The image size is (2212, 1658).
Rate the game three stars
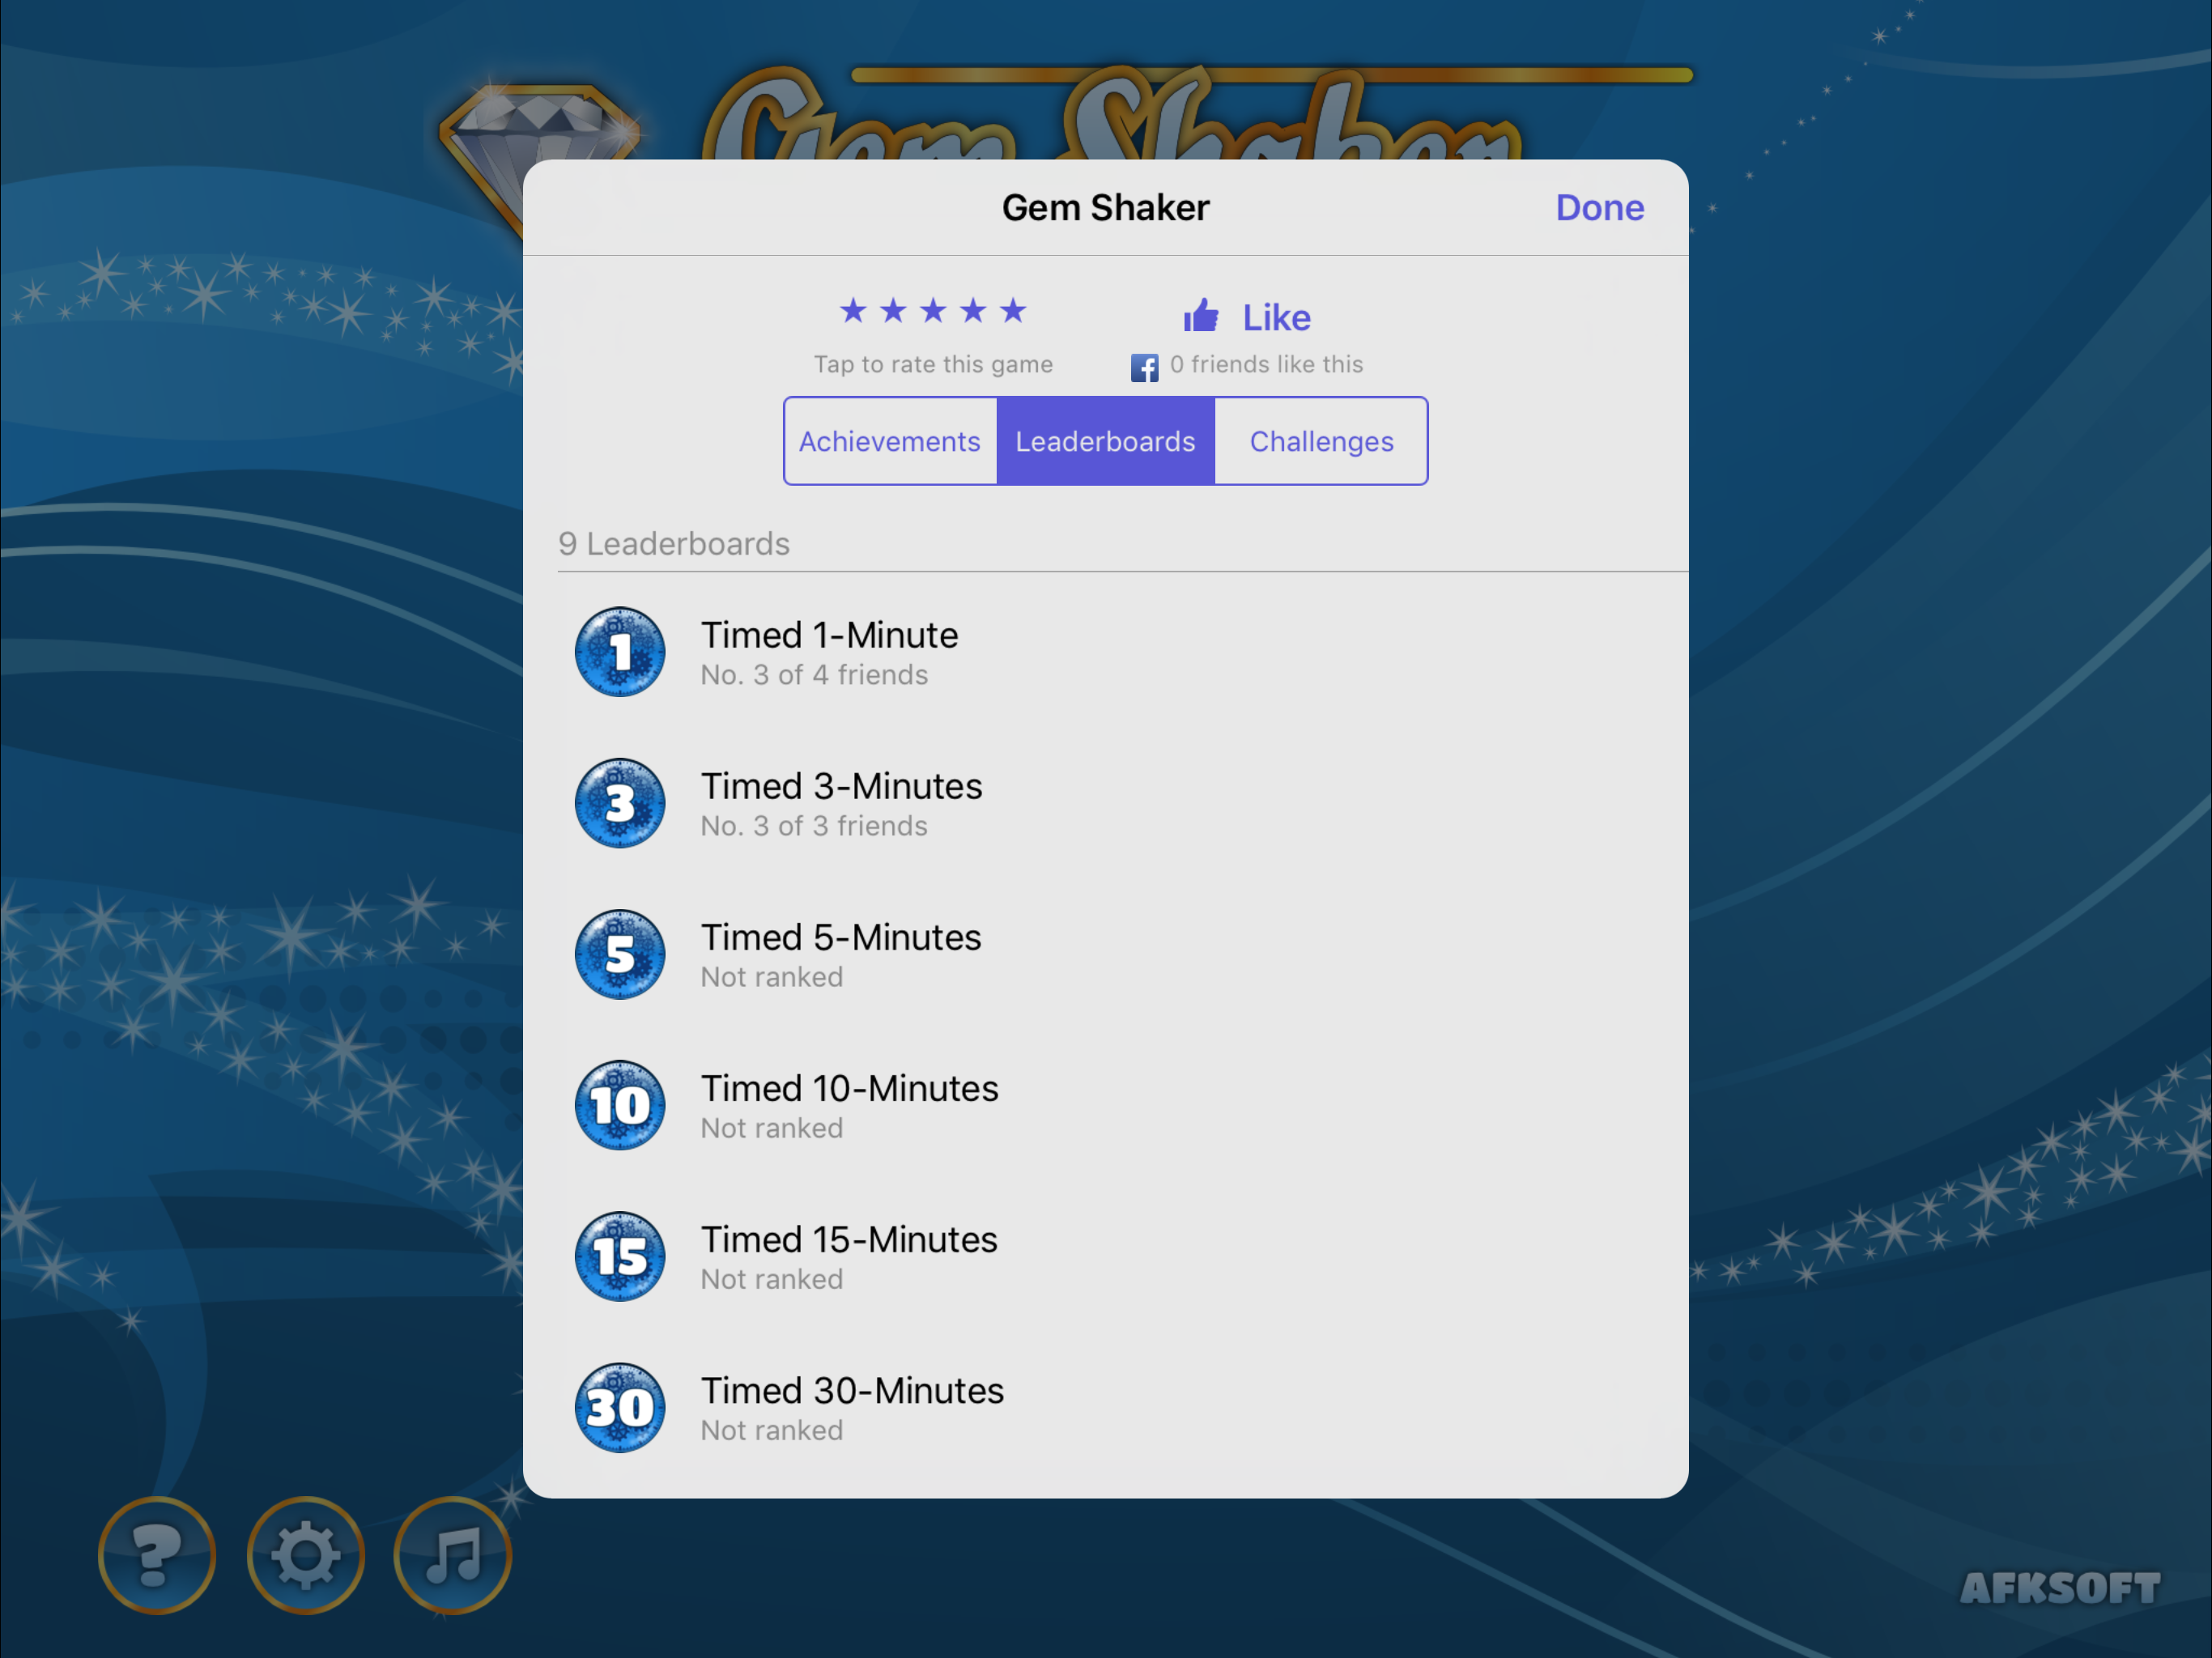click(x=933, y=311)
